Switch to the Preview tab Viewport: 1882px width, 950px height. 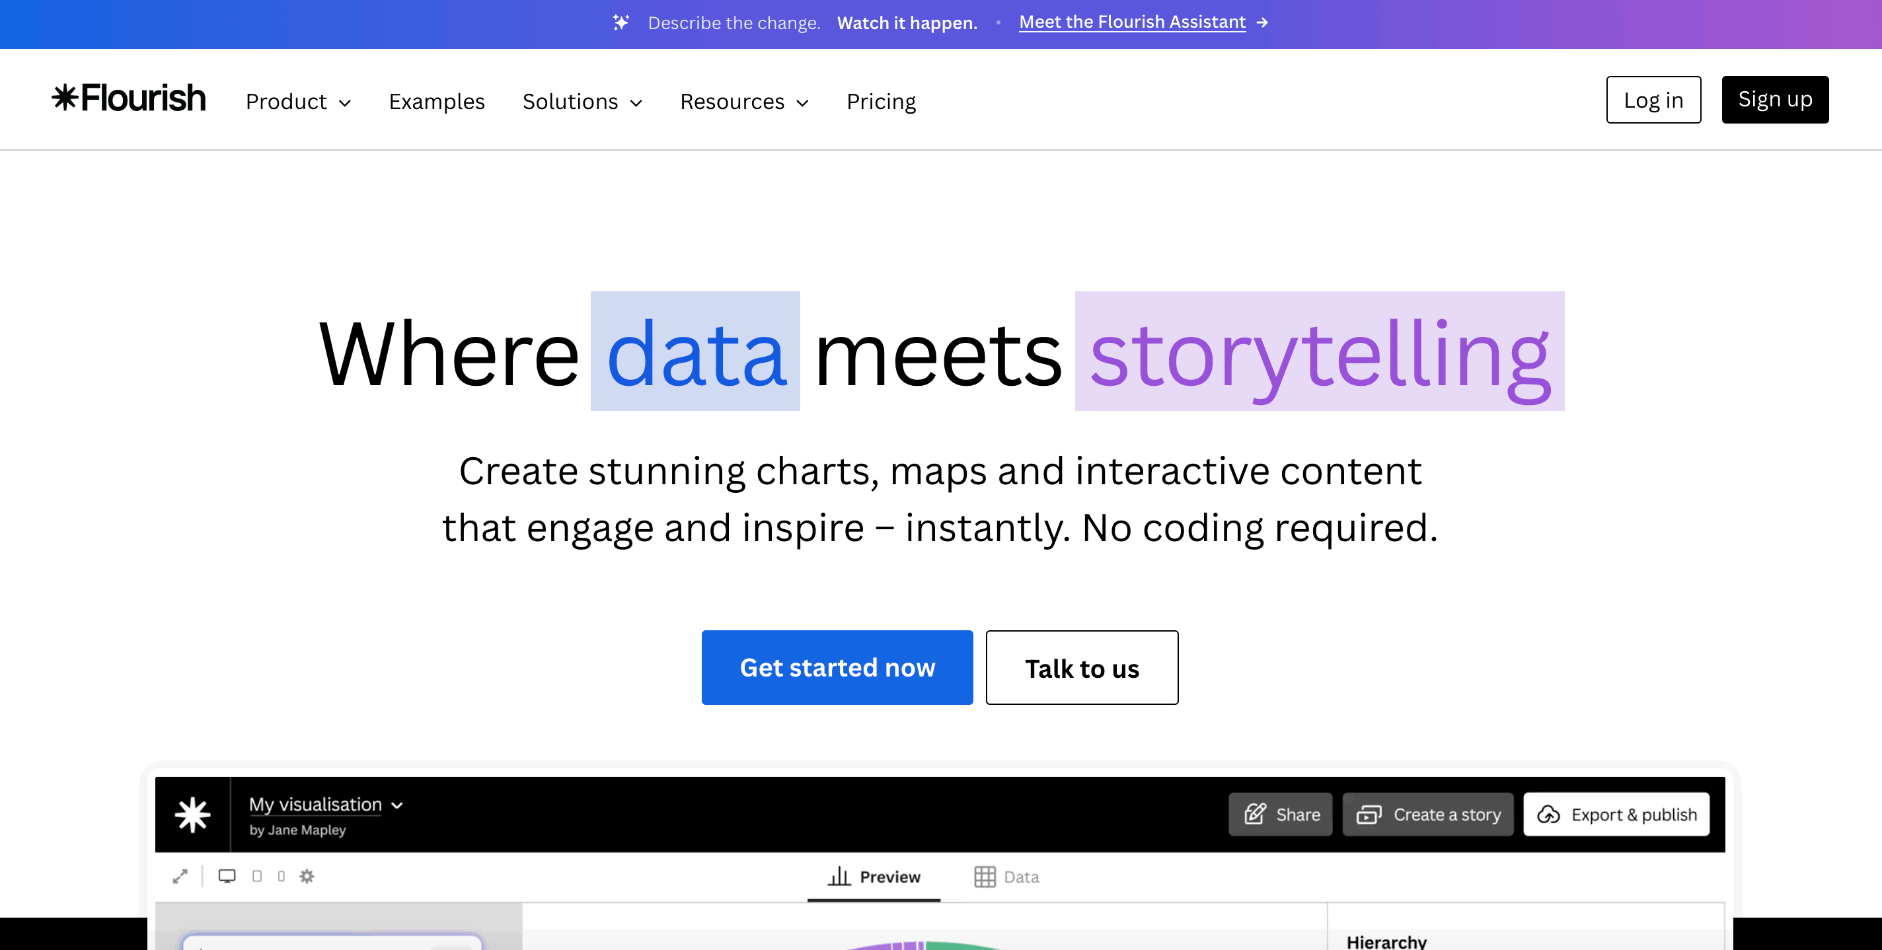874,877
